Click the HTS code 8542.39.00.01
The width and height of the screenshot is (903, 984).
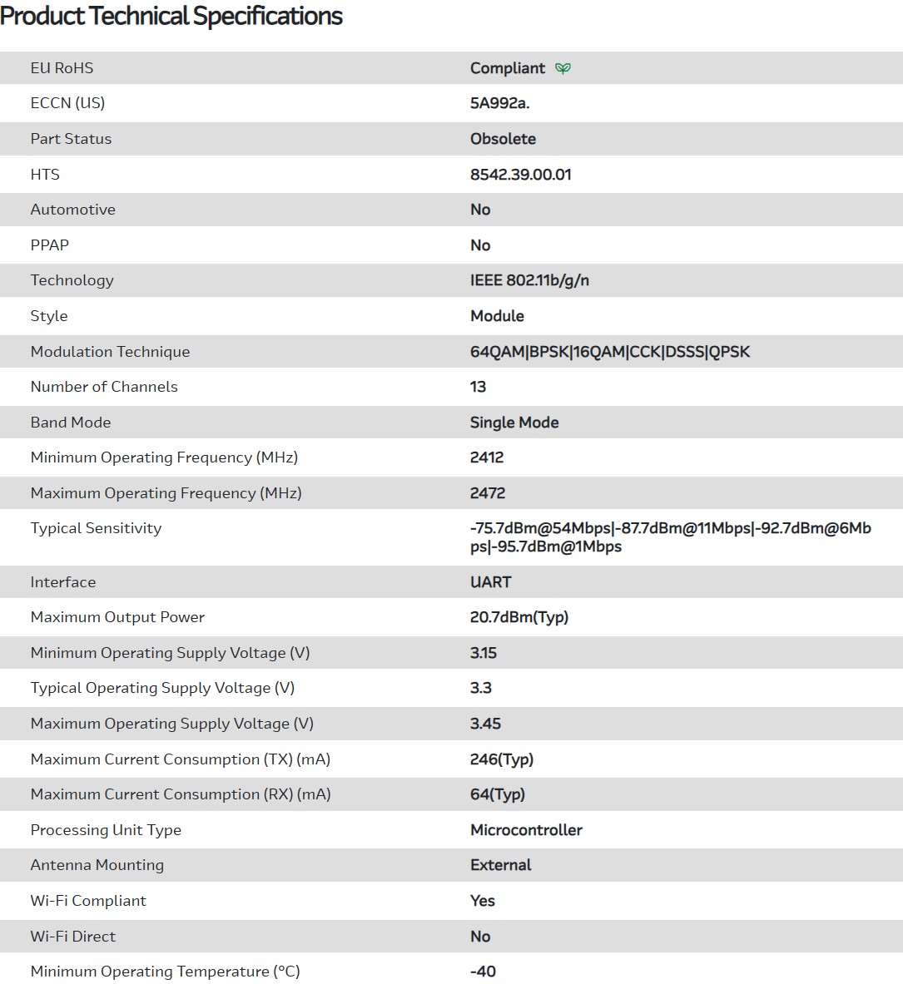tap(520, 175)
